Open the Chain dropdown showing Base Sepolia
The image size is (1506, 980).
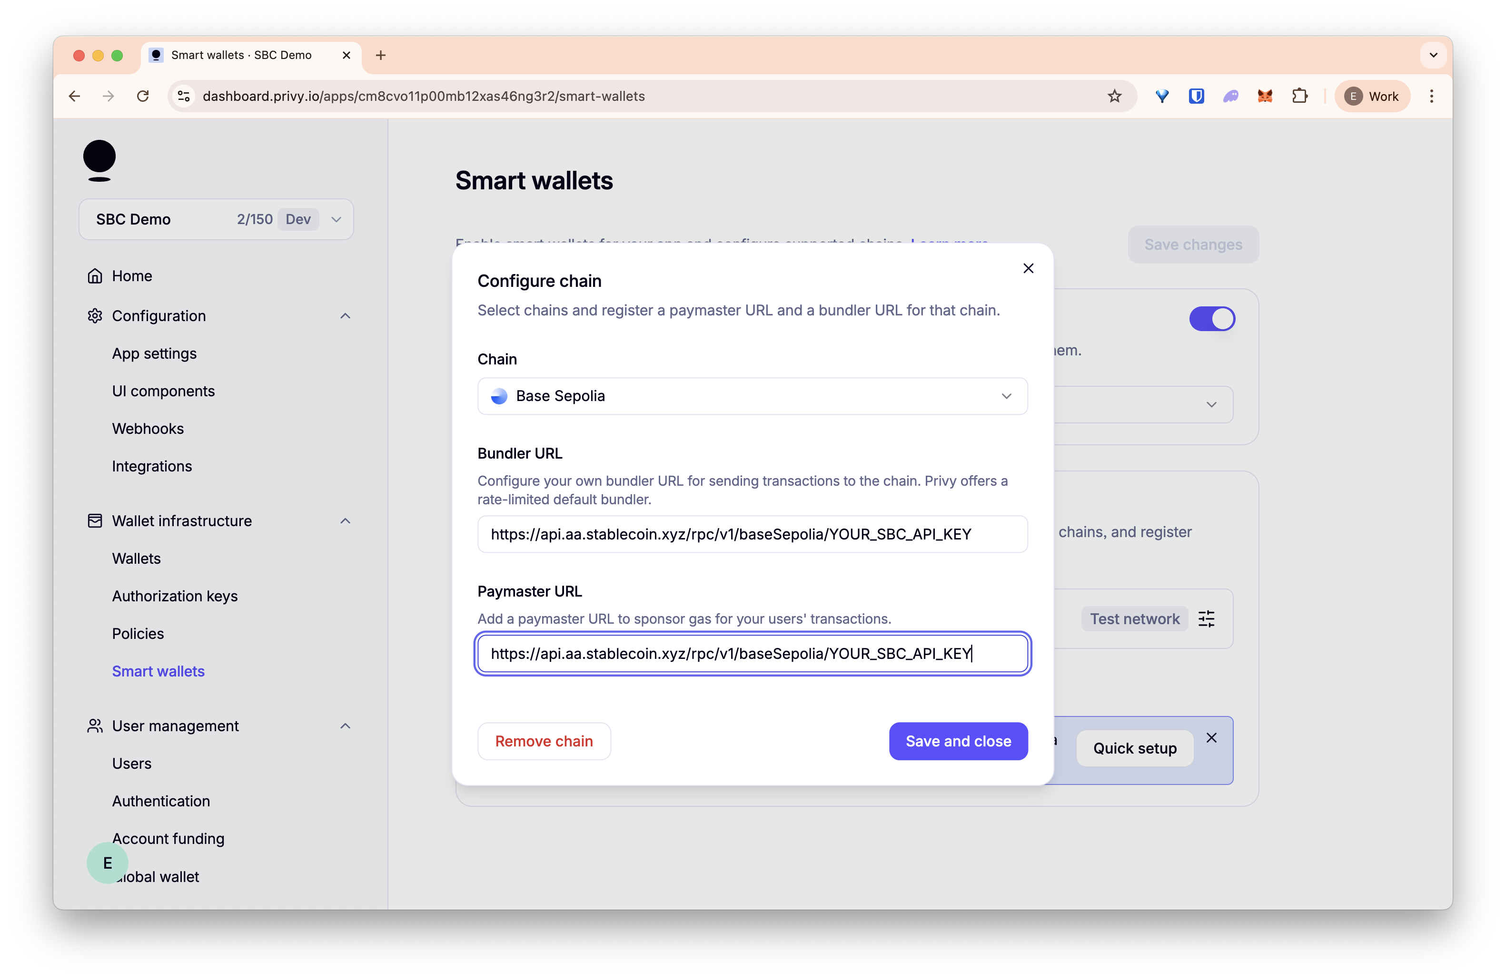(x=753, y=396)
